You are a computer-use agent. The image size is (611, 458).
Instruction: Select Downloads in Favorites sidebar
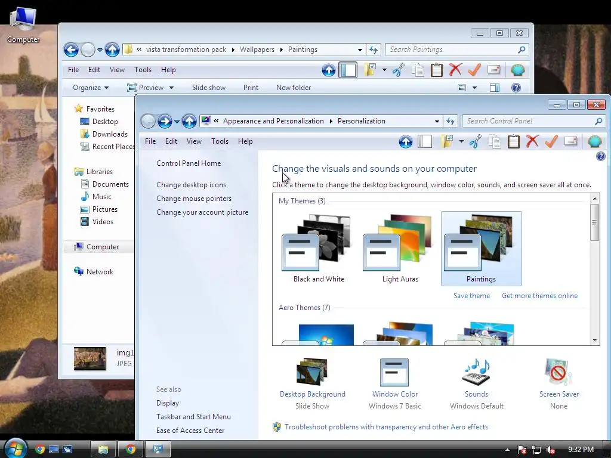[x=104, y=134]
